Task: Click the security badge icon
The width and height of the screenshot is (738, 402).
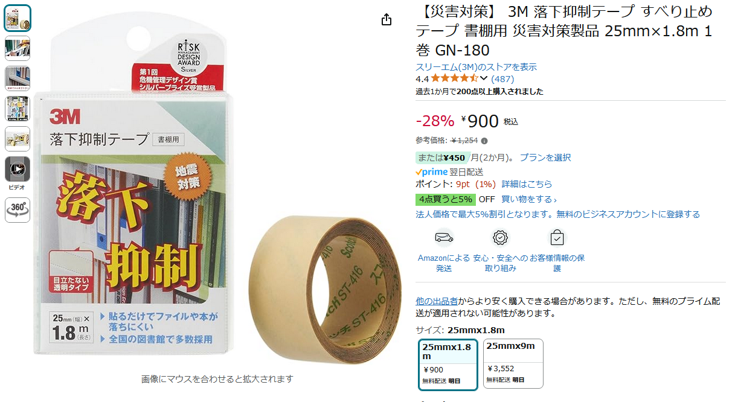Action: point(500,238)
